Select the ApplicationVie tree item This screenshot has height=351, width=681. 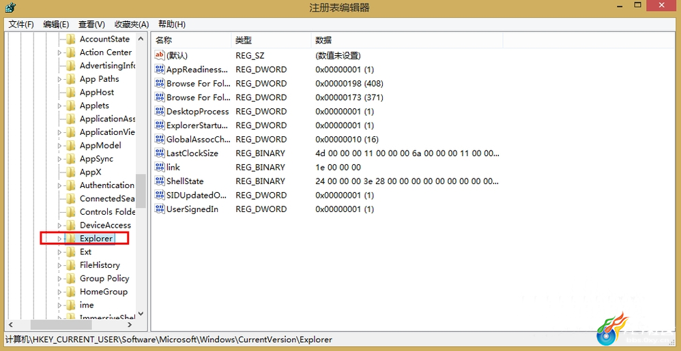107,132
